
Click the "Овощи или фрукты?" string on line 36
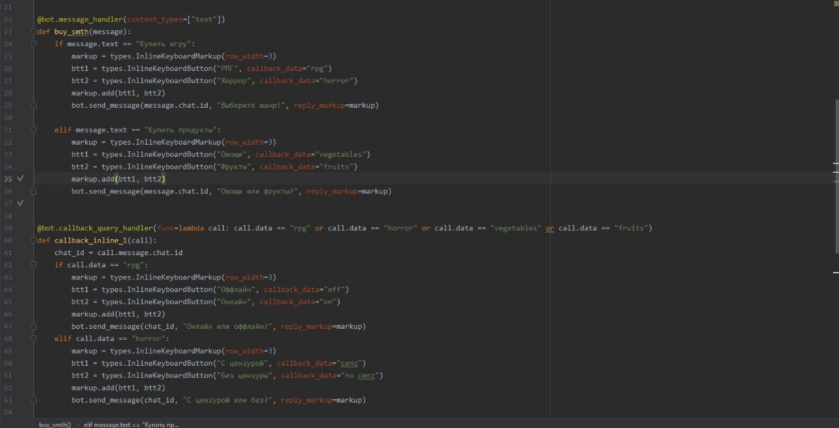[259, 191]
